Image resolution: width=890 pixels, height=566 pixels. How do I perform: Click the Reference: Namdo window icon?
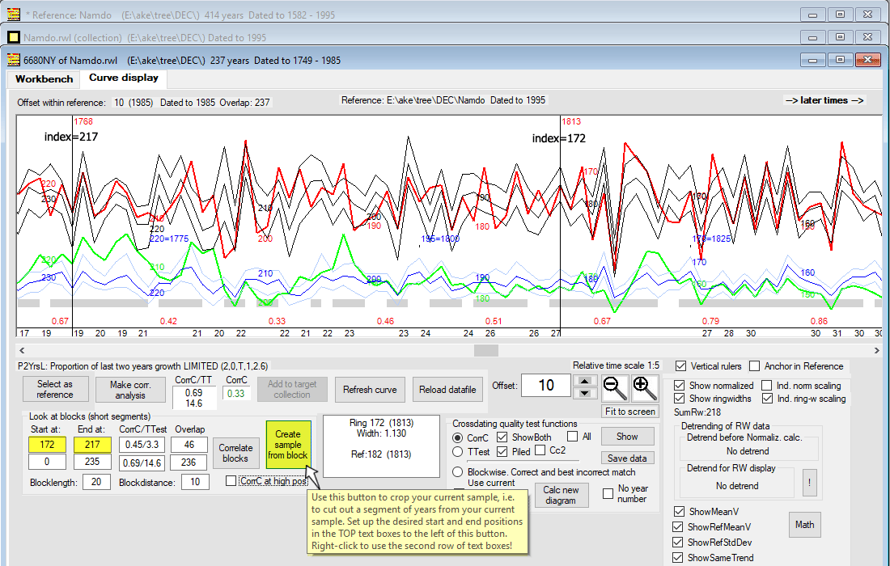click(x=13, y=15)
